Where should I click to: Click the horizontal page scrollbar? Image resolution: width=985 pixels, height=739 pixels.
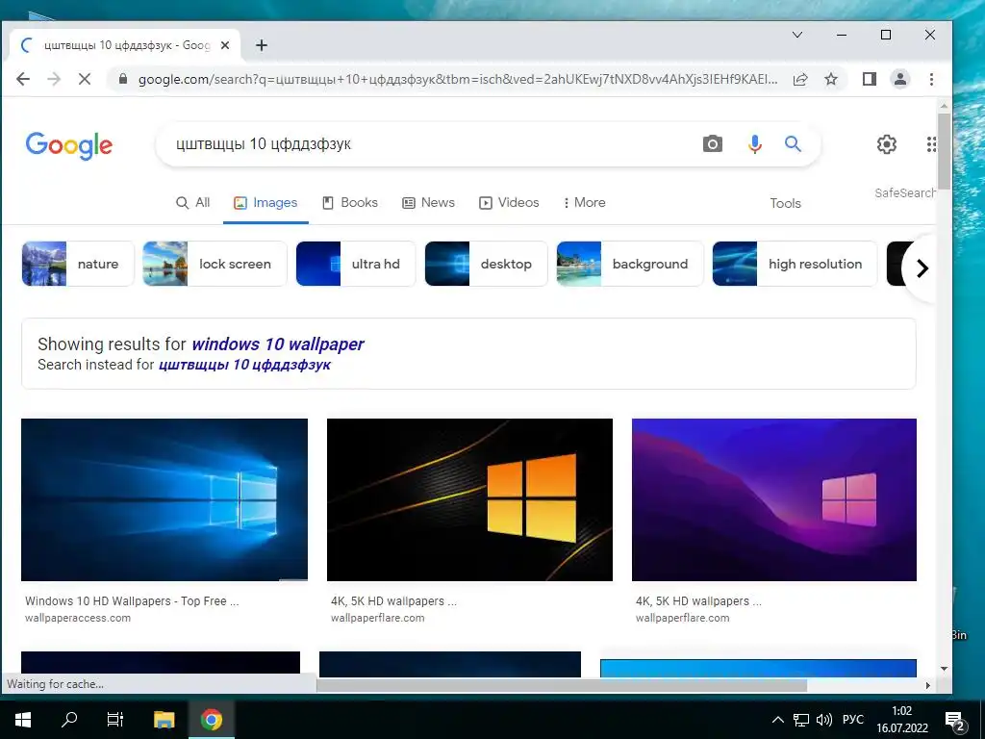click(562, 685)
